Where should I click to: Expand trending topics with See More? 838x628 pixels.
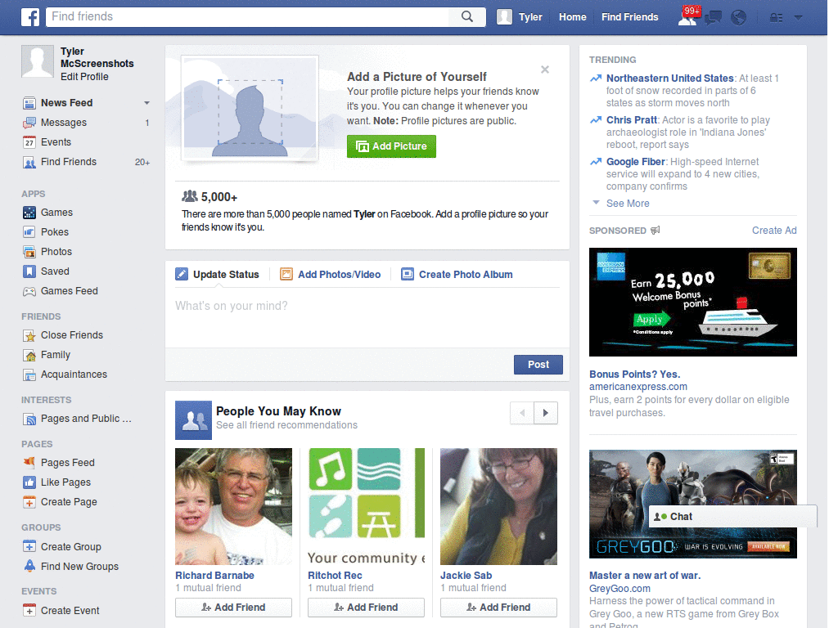628,204
